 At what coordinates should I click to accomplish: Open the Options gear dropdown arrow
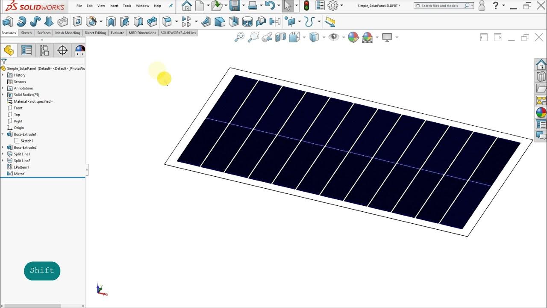click(x=341, y=6)
